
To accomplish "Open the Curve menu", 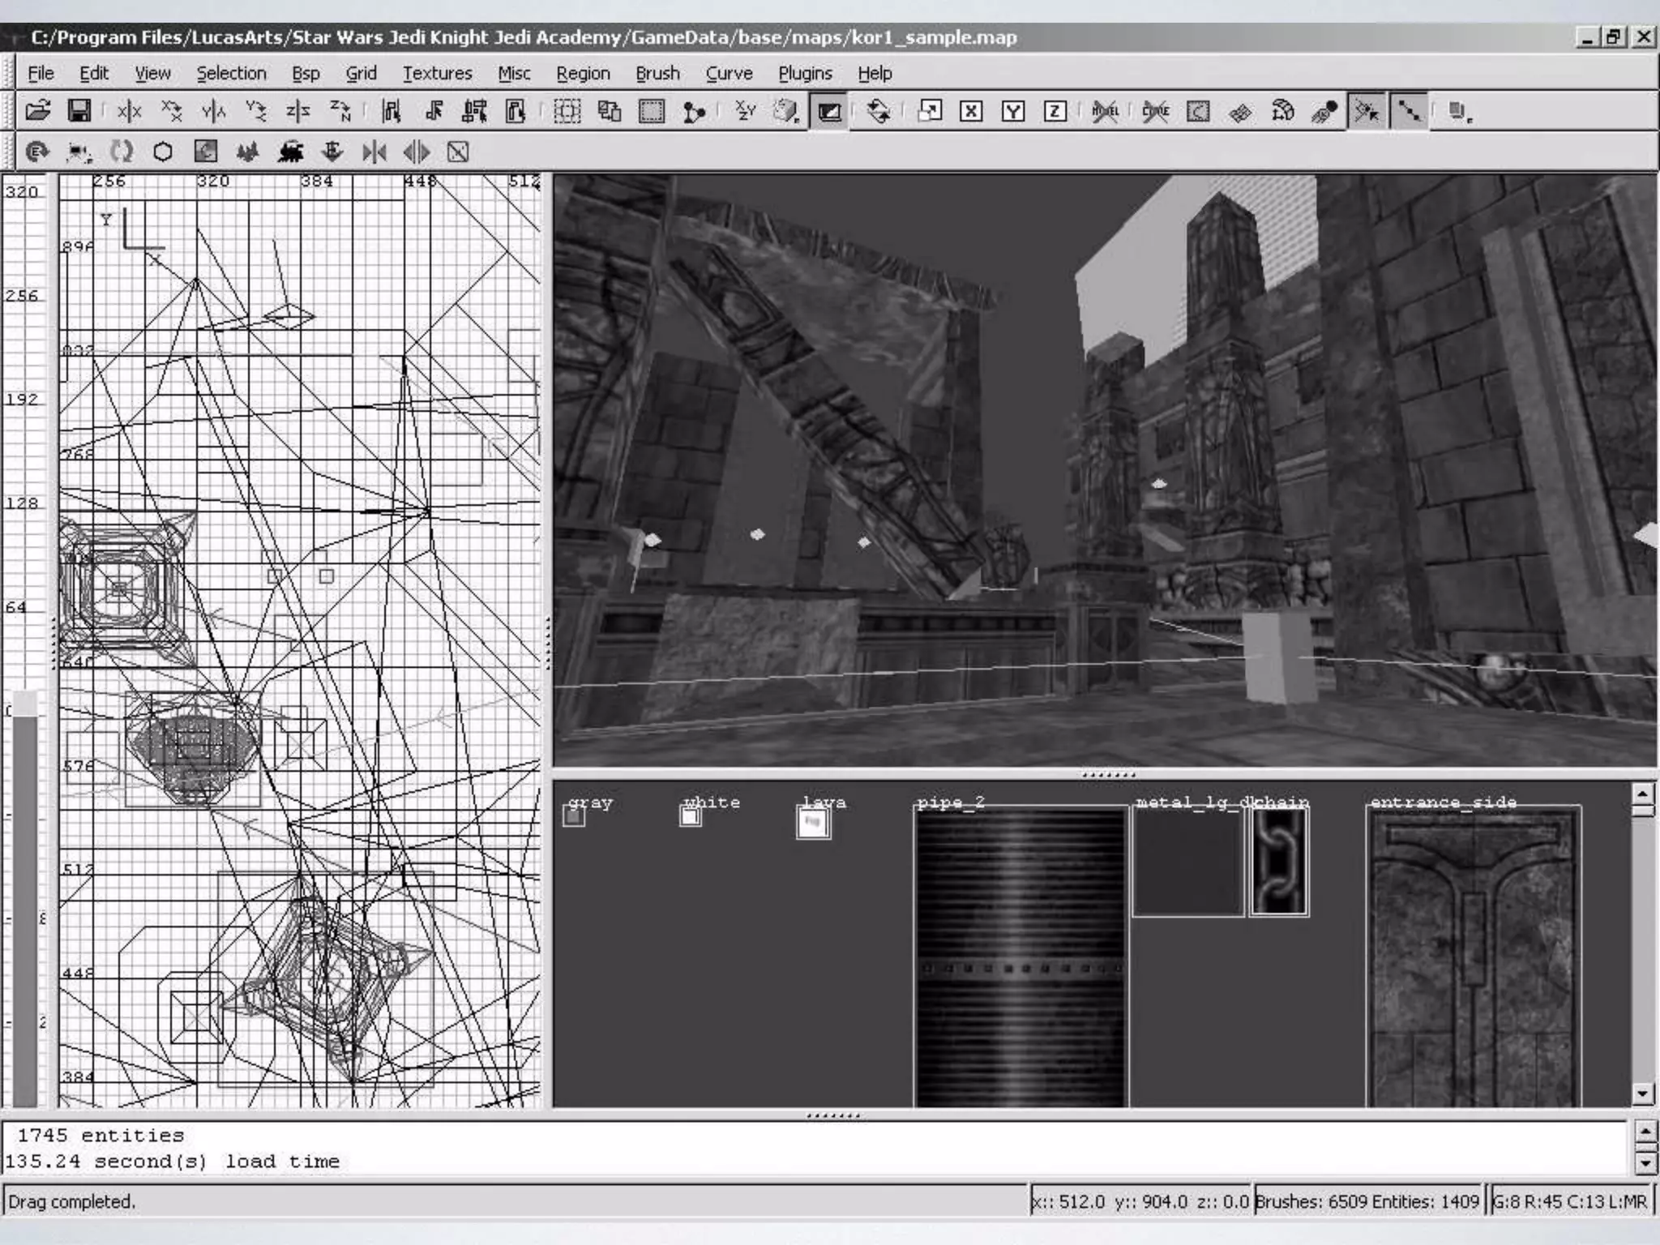I will pyautogui.click(x=729, y=73).
